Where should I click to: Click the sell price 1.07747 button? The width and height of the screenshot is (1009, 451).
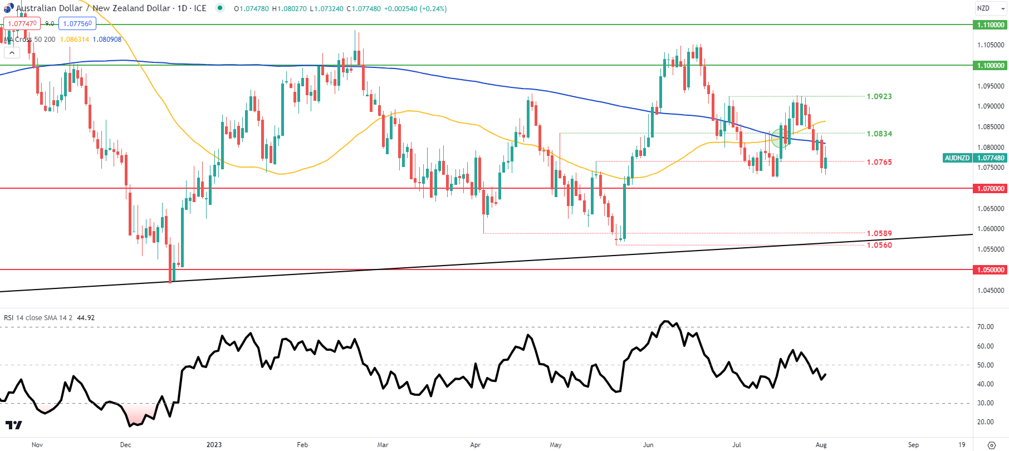(22, 23)
